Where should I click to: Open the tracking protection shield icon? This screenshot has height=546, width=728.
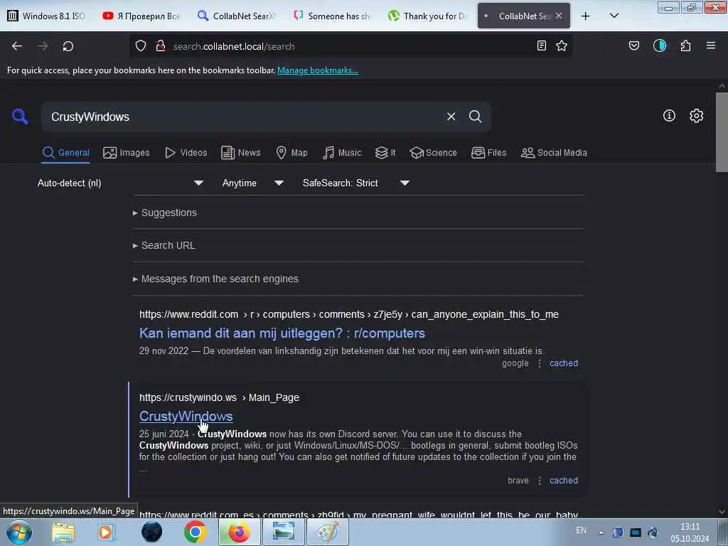click(141, 46)
